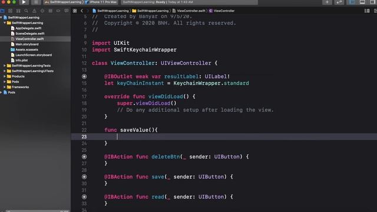Show the Issue navigator

pyautogui.click(x=34, y=11)
